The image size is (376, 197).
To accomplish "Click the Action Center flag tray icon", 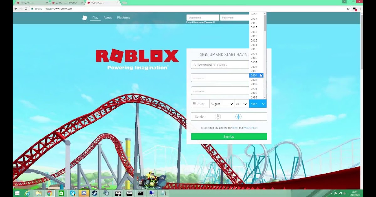I will click(x=336, y=194).
